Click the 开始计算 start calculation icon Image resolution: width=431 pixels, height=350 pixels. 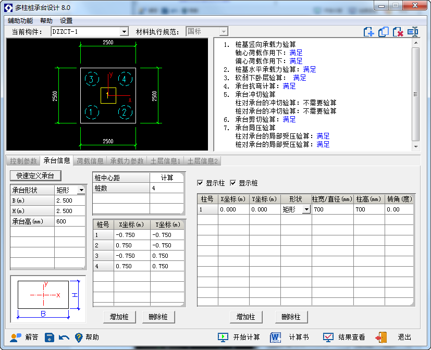tap(223, 337)
